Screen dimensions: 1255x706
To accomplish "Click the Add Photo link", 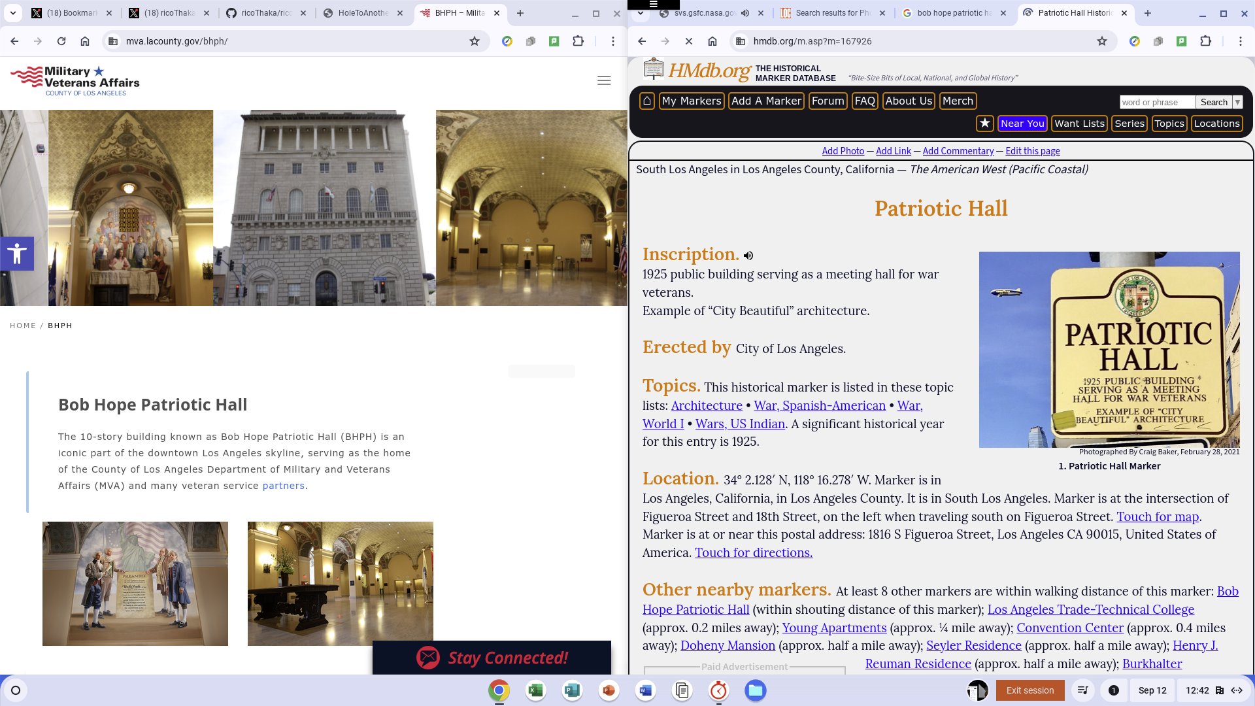I will pyautogui.click(x=843, y=151).
